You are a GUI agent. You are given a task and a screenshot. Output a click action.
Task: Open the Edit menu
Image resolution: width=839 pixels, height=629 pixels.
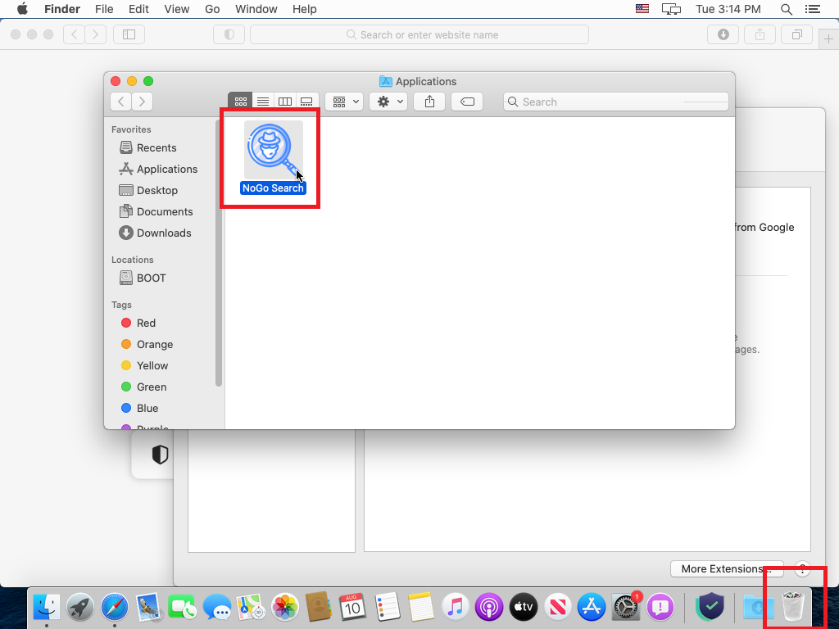[x=138, y=9]
